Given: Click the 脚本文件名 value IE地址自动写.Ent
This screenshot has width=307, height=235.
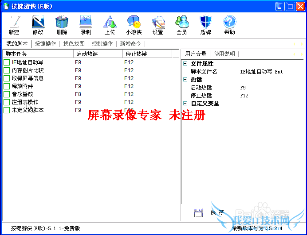Looking at the screenshot, I should click(261, 72).
